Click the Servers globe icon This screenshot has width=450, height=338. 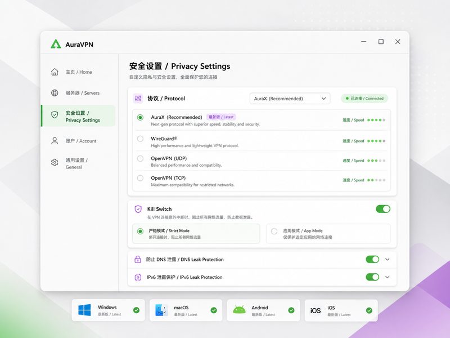tap(55, 93)
